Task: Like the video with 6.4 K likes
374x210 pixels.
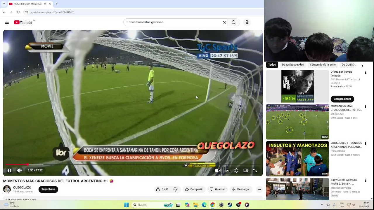Action: click(162, 189)
